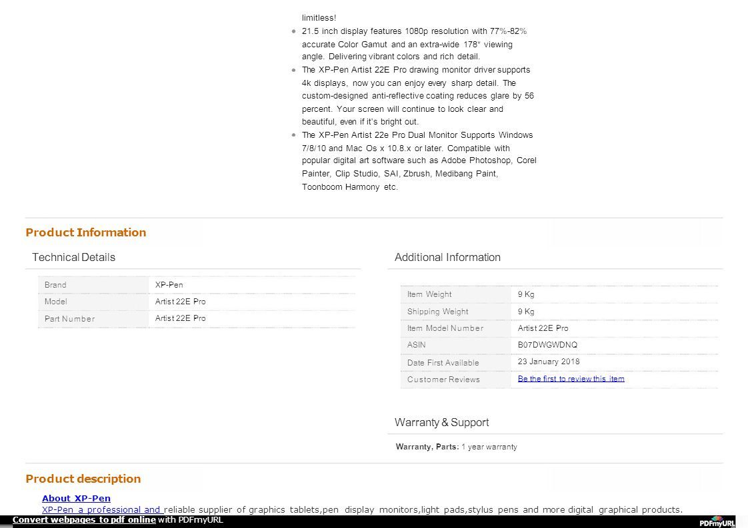Select the 'Item Weight' label
Viewport: 748px width, 528px height.
pos(429,294)
